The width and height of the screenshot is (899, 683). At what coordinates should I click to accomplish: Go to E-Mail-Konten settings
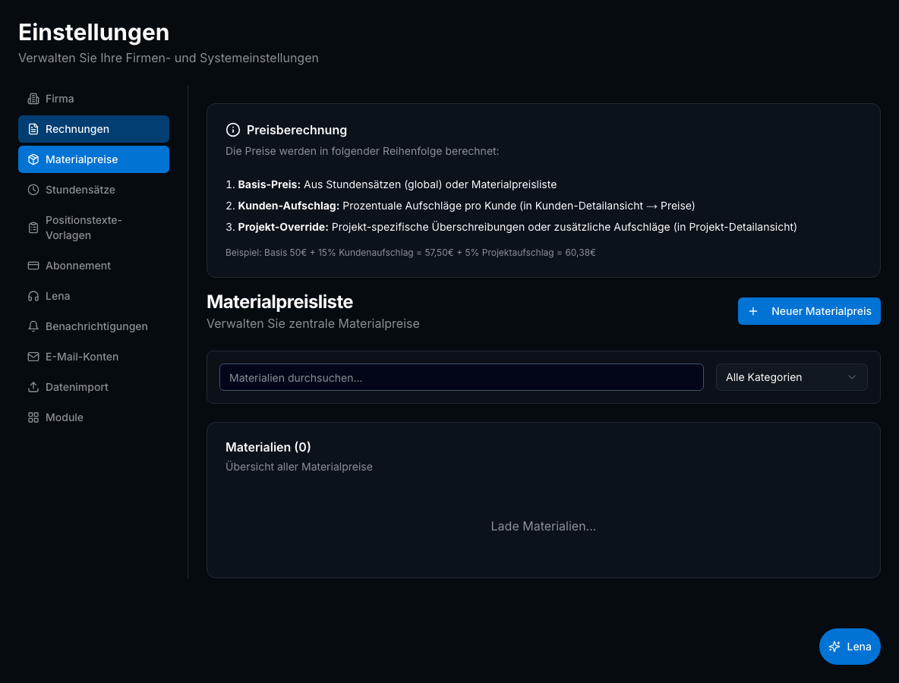click(93, 357)
